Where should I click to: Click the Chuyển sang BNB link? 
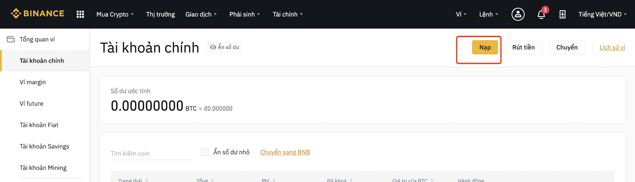point(285,152)
